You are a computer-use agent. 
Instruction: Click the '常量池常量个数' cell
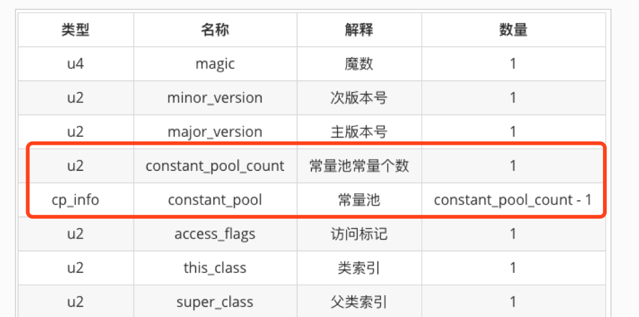tap(359, 166)
